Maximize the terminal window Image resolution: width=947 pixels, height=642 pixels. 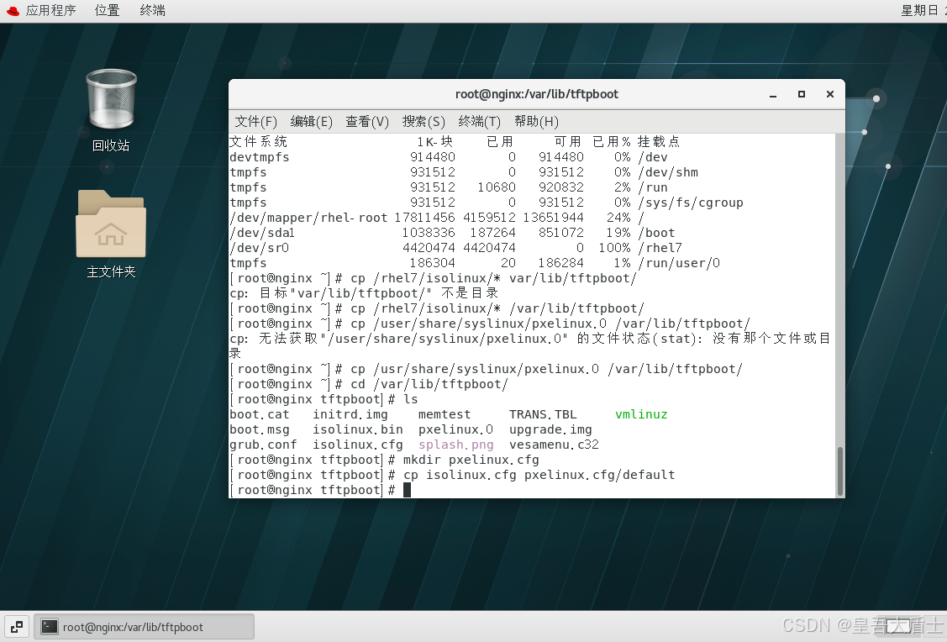pyautogui.click(x=802, y=94)
